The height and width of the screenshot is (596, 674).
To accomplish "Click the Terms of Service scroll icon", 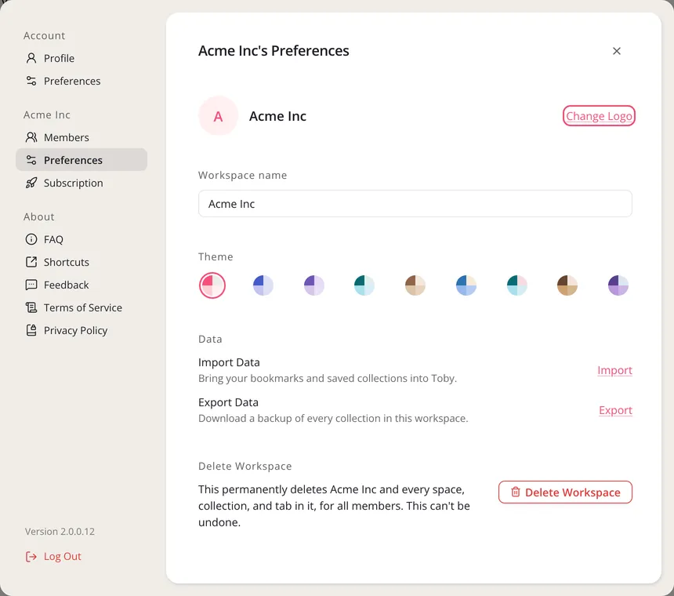I will pyautogui.click(x=31, y=307).
